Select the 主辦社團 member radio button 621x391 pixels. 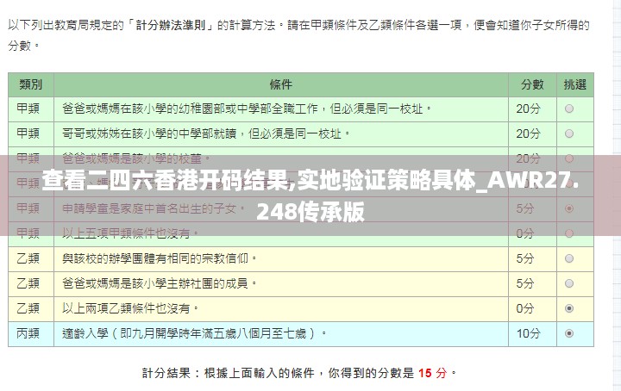569,283
